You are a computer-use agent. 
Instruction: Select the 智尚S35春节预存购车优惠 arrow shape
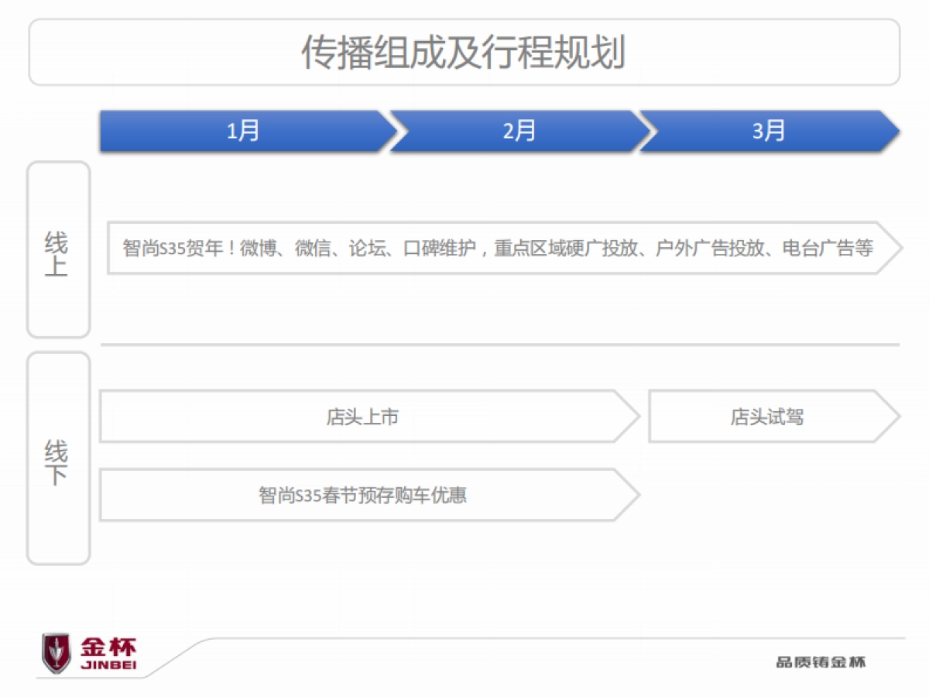coord(364,494)
